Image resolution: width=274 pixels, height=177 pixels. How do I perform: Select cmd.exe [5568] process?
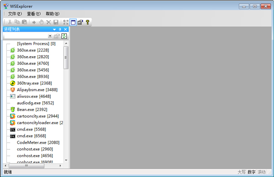32,130
